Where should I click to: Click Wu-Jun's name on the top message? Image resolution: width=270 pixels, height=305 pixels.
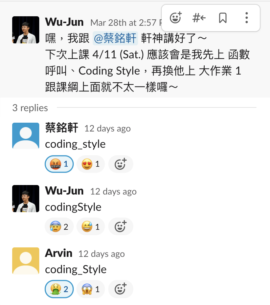coord(64,22)
